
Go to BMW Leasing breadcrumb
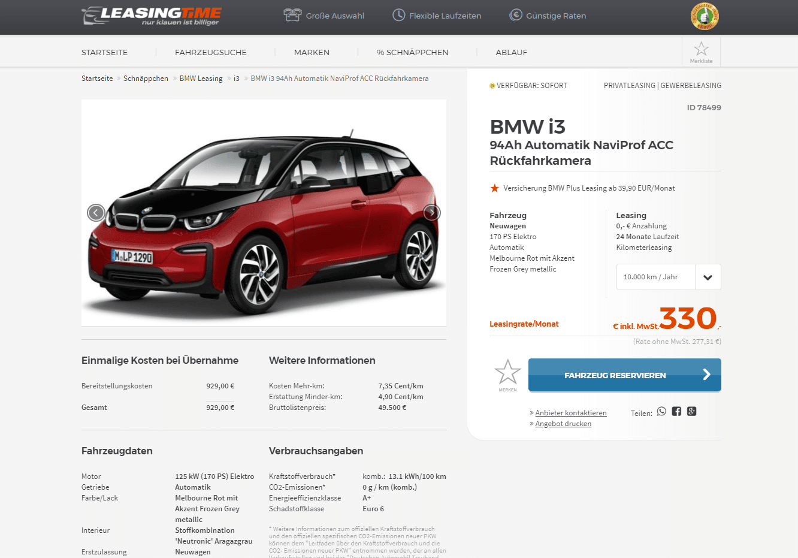pyautogui.click(x=201, y=79)
